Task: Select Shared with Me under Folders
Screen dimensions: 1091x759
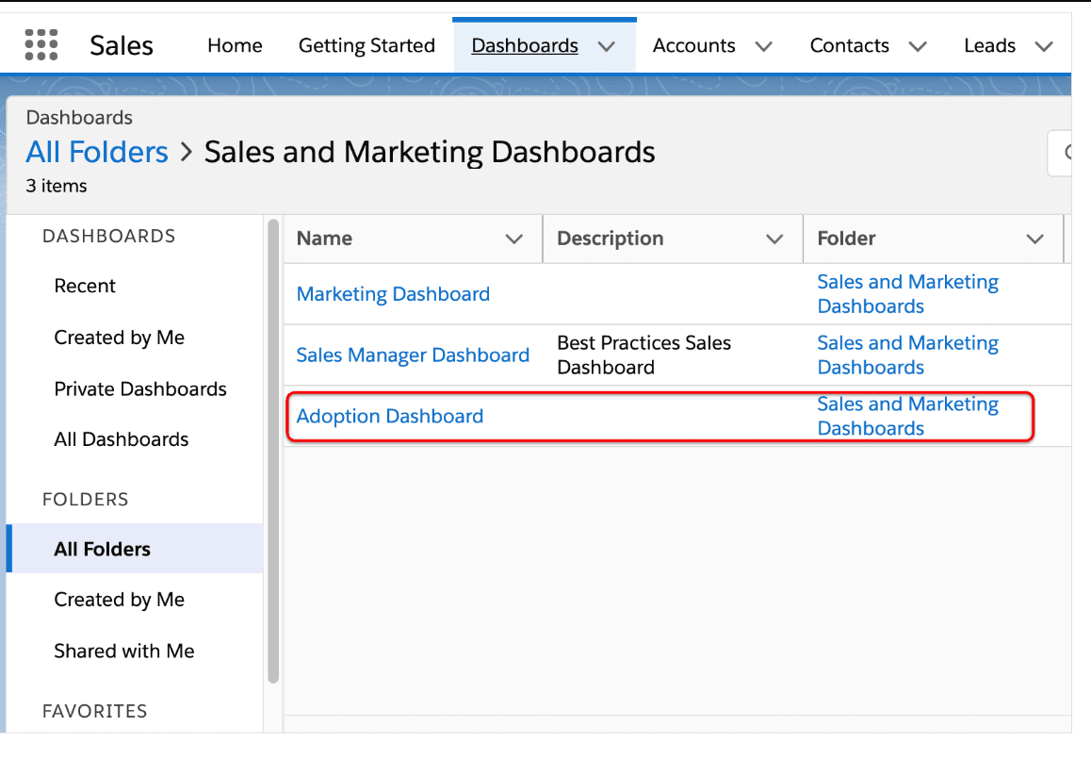Action: 124,651
